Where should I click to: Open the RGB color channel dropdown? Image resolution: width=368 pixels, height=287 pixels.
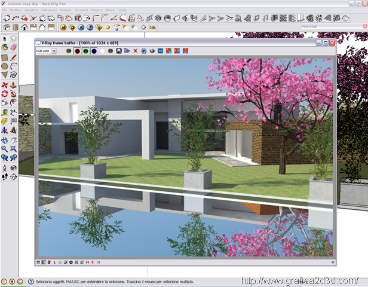pos(54,51)
